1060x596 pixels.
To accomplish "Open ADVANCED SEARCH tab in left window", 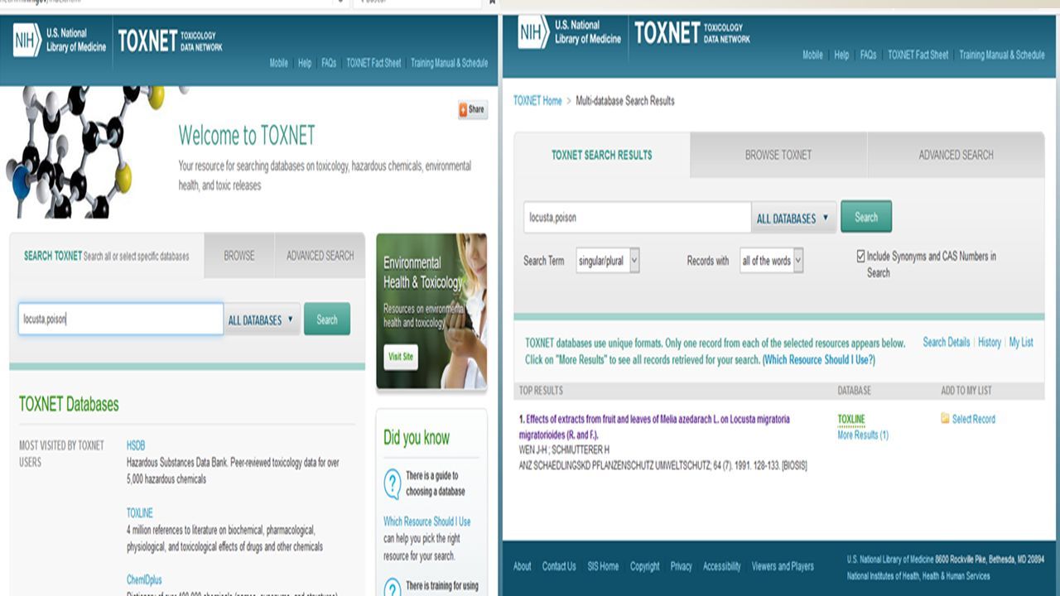I will tap(320, 256).
